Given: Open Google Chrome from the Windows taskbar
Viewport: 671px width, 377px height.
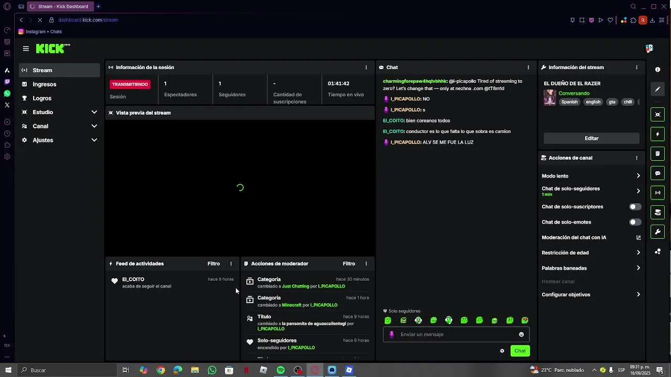Looking at the screenshot, I should click(x=160, y=370).
